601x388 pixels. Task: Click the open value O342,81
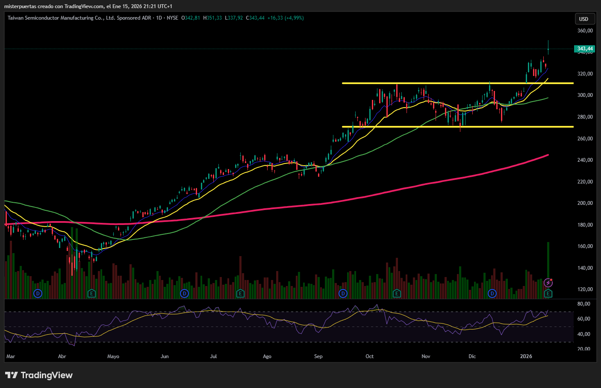191,18
